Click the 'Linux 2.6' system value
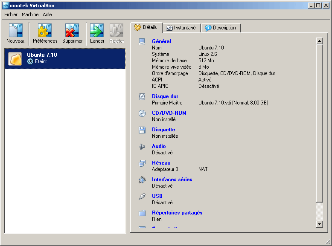Image resolution: width=332 pixels, height=246 pixels. 207,54
